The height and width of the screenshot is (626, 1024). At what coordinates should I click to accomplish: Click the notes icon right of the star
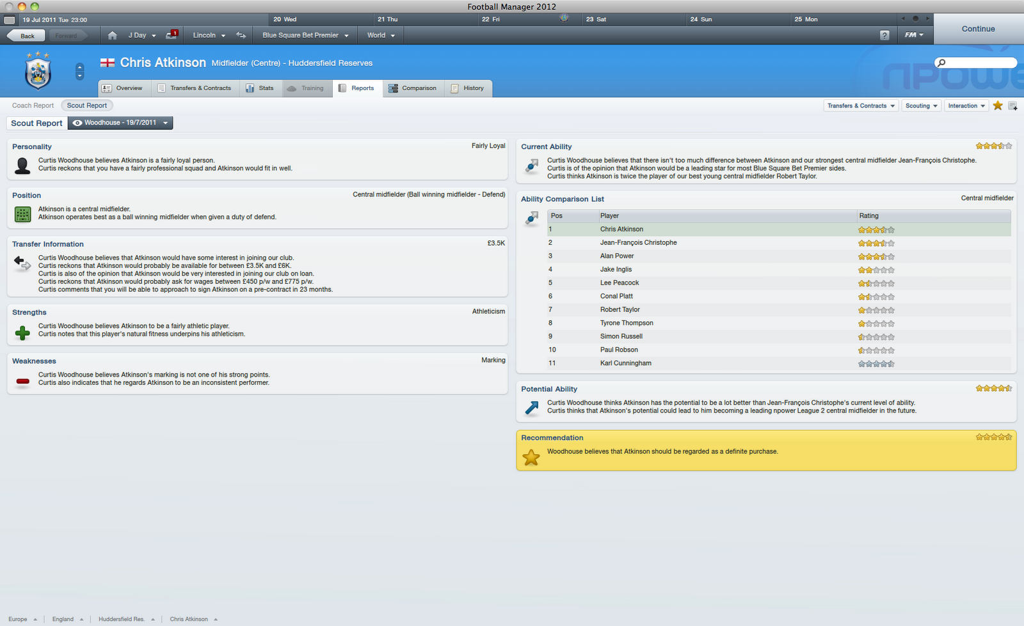1012,106
